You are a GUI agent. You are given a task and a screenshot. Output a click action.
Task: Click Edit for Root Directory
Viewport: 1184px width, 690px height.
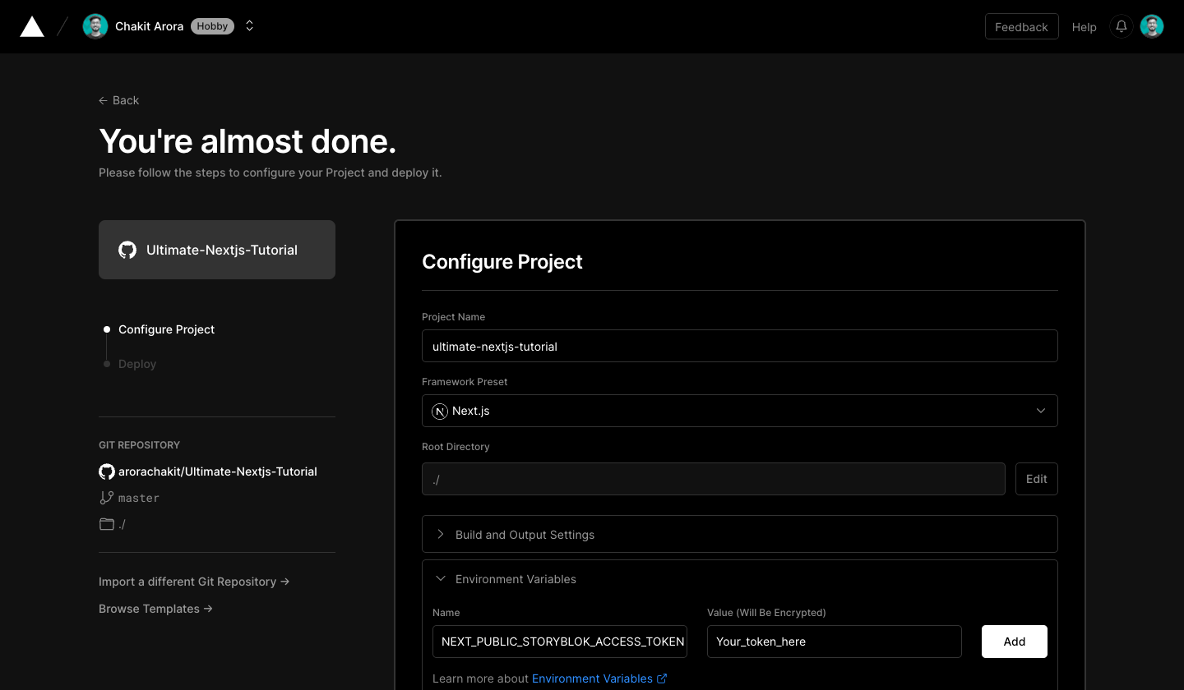click(1037, 479)
